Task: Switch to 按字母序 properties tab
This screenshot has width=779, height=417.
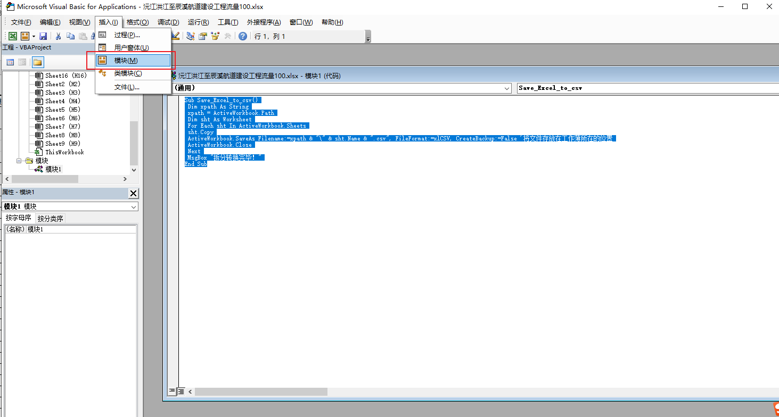Action: [x=19, y=218]
